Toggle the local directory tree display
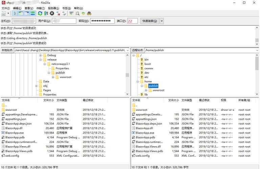 tap(21, 14)
